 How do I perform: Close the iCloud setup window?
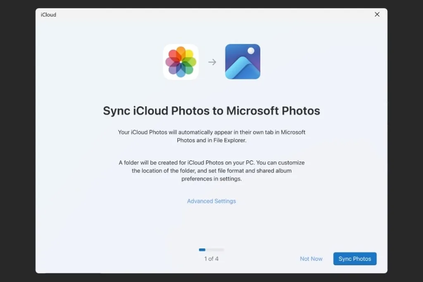point(377,14)
